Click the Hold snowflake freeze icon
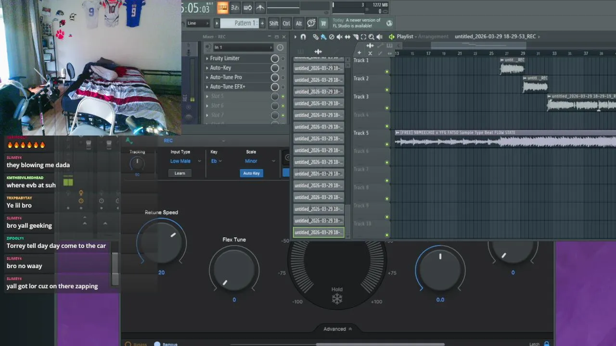 337,299
